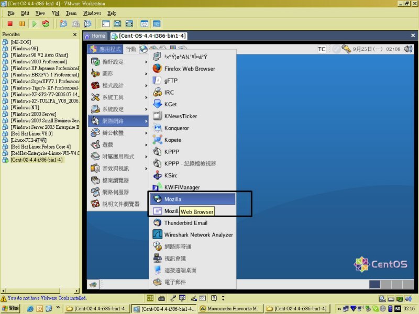Click the CentOS panel date and time

[377, 49]
